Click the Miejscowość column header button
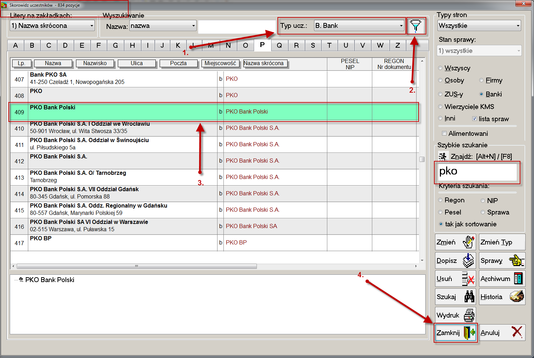This screenshot has width=534, height=358. click(220, 63)
